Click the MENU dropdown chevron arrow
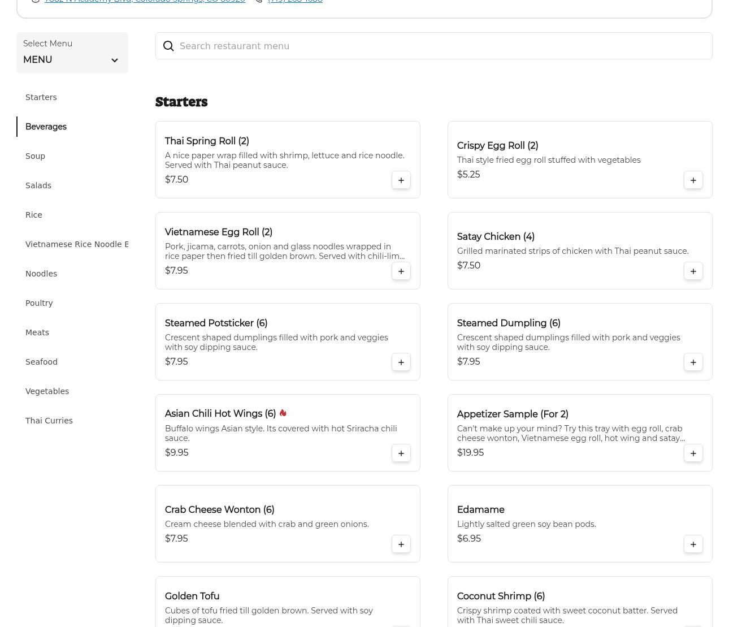The image size is (729, 627). (x=115, y=60)
